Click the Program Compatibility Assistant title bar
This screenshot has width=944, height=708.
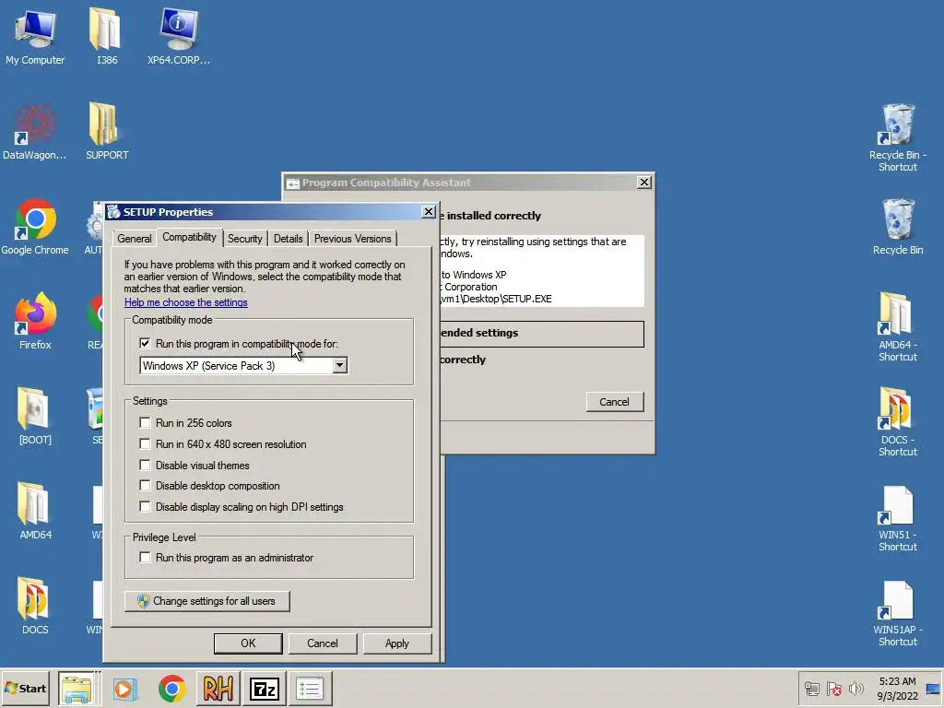coord(461,183)
